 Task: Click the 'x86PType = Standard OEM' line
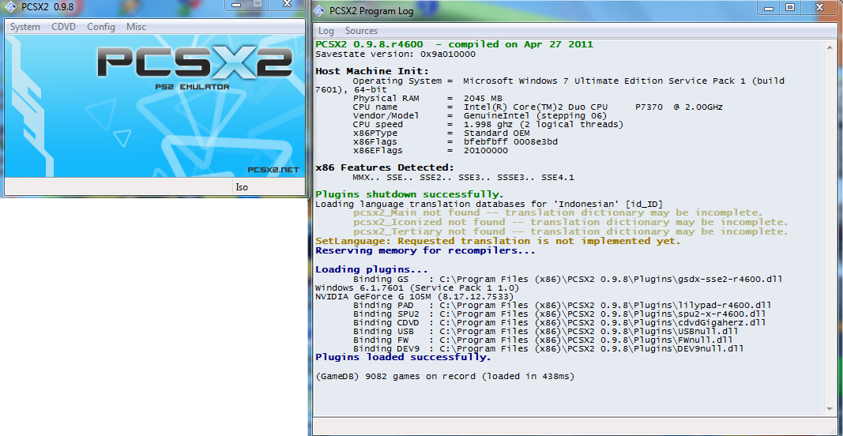coord(441,133)
